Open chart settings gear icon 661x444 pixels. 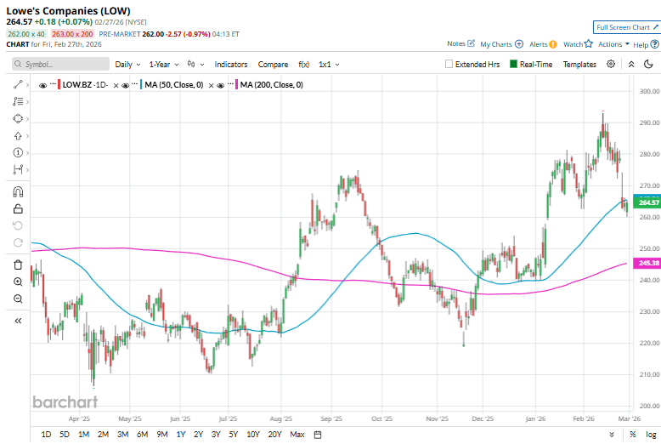click(611, 64)
